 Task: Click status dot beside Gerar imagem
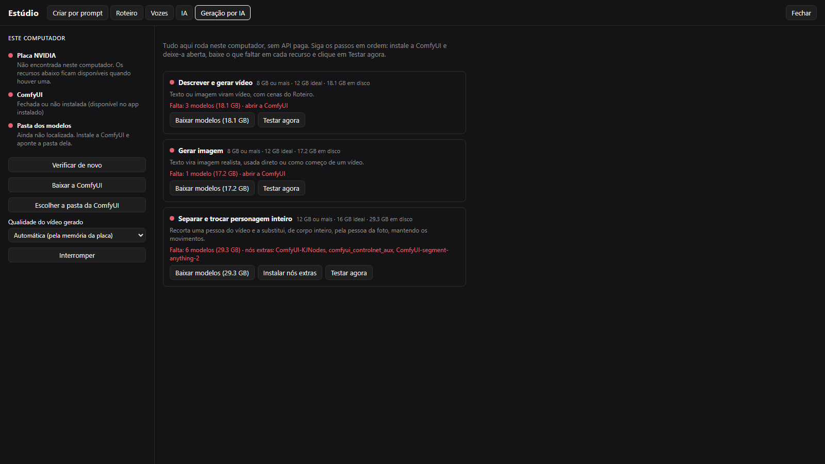tap(172, 150)
